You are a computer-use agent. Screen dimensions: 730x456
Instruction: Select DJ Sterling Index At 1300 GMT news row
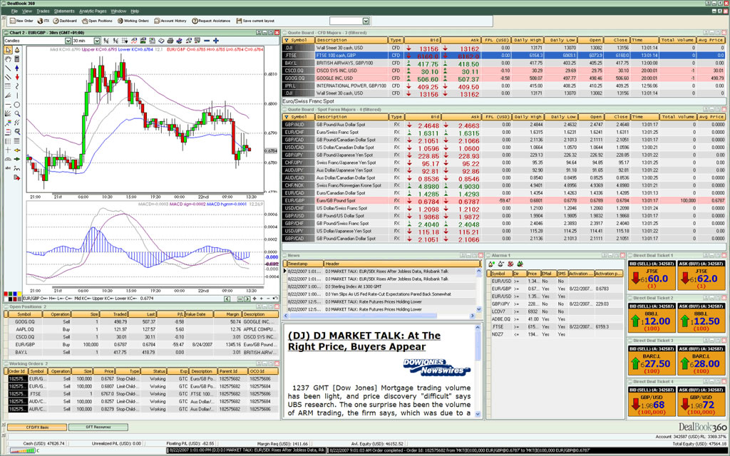[381, 286]
